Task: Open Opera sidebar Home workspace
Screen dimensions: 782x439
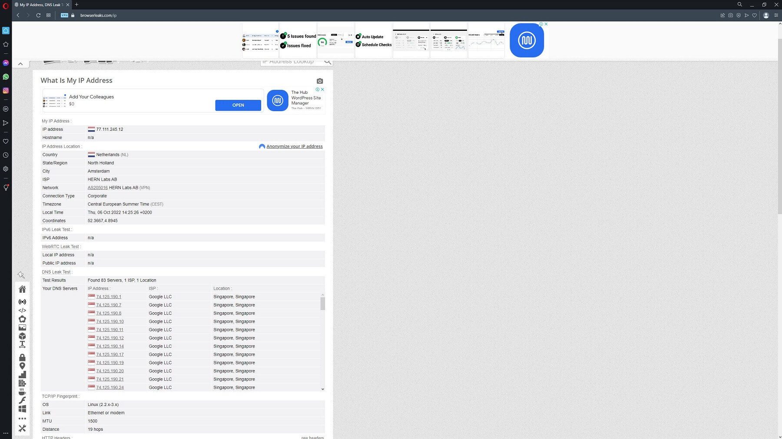Action: (6, 30)
